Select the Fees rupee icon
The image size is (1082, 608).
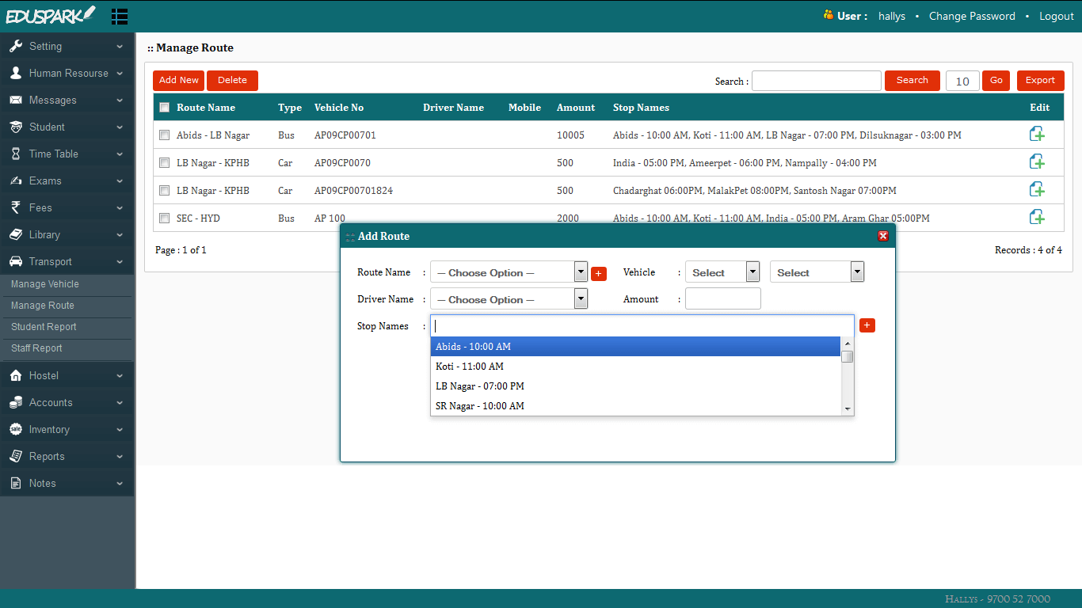click(x=17, y=207)
